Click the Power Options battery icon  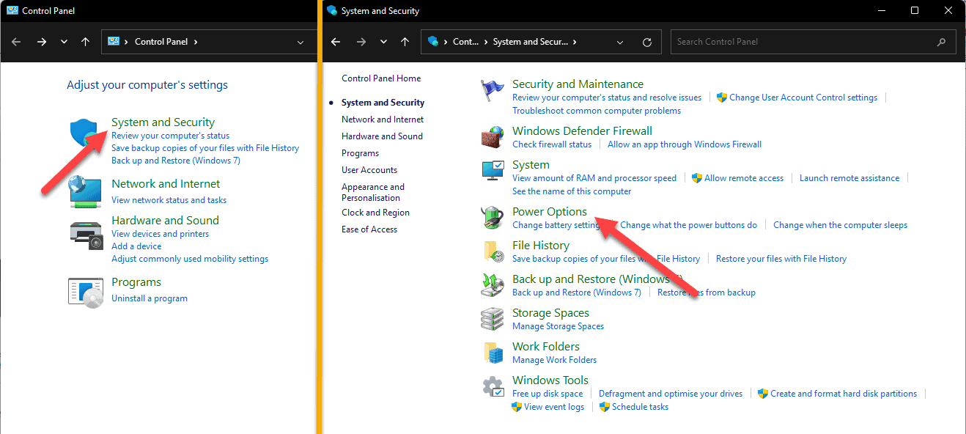tap(493, 218)
